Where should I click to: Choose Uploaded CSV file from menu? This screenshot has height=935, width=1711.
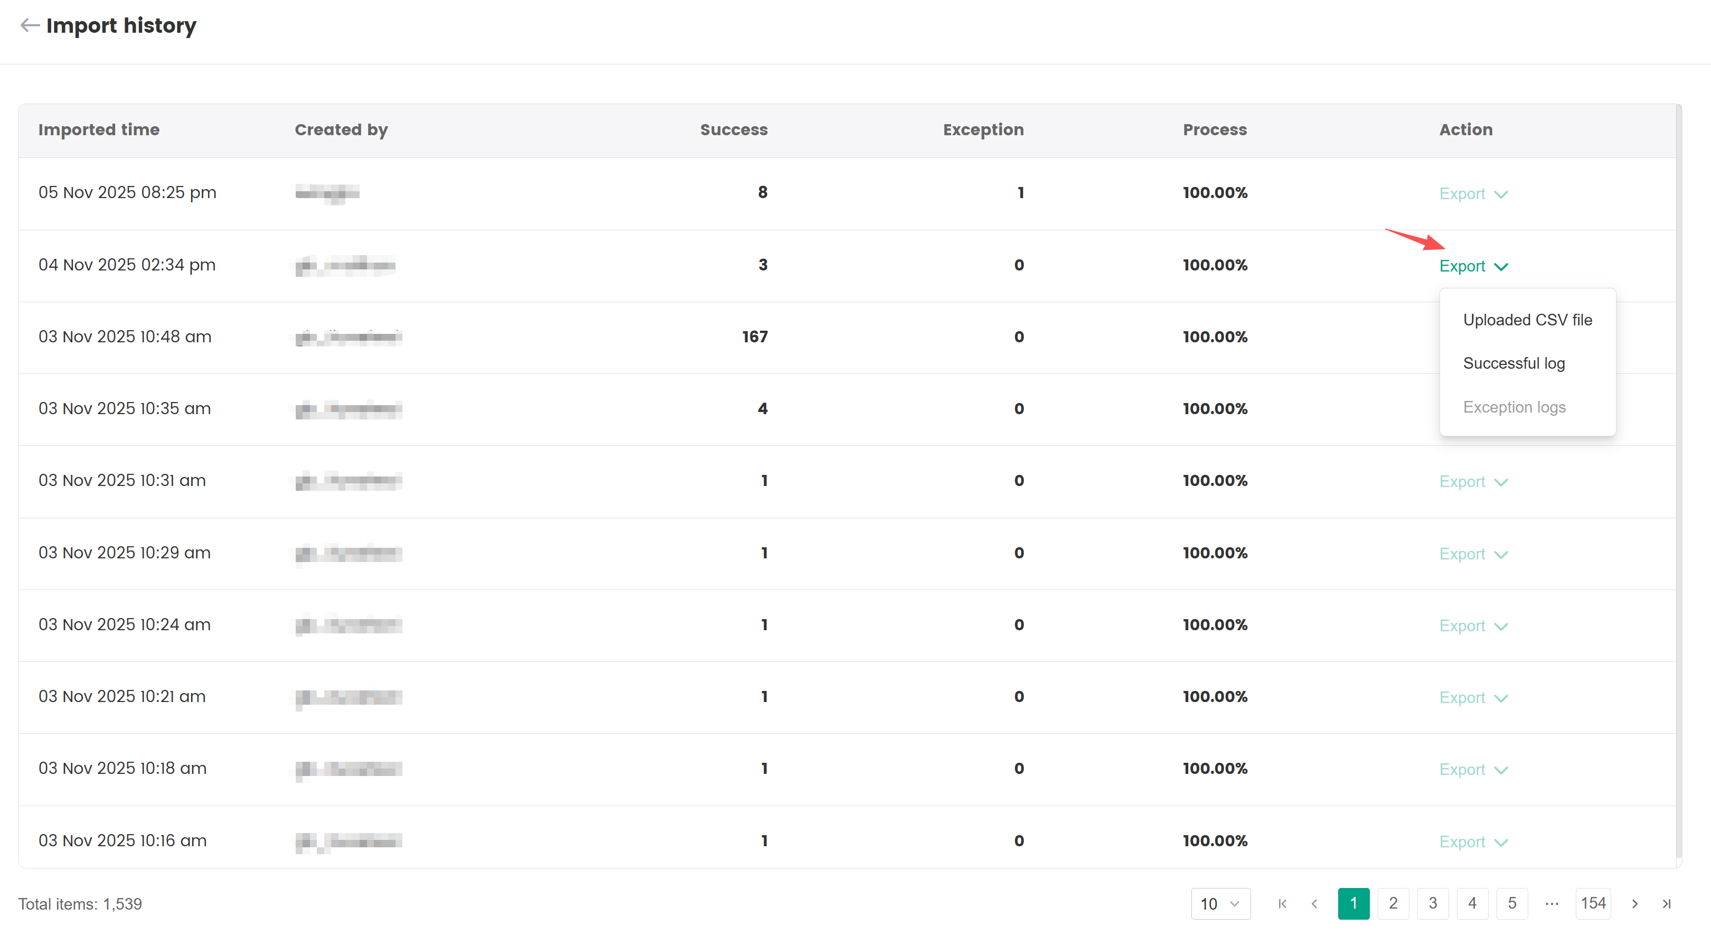coord(1527,320)
